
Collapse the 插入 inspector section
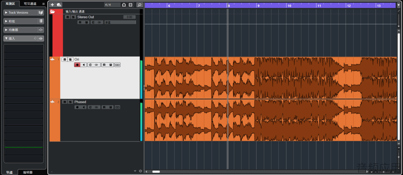click(x=6, y=38)
